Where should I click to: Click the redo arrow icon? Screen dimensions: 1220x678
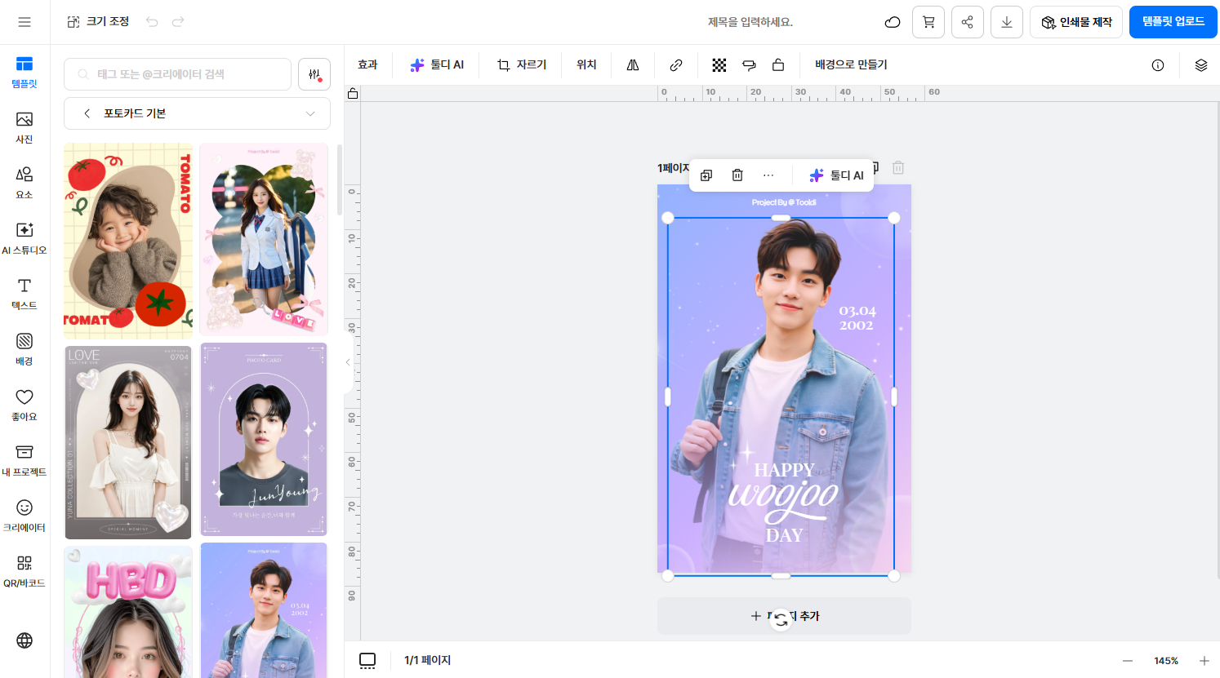click(178, 22)
